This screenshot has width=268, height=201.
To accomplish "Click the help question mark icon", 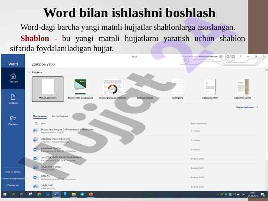I will [x=240, y=57].
